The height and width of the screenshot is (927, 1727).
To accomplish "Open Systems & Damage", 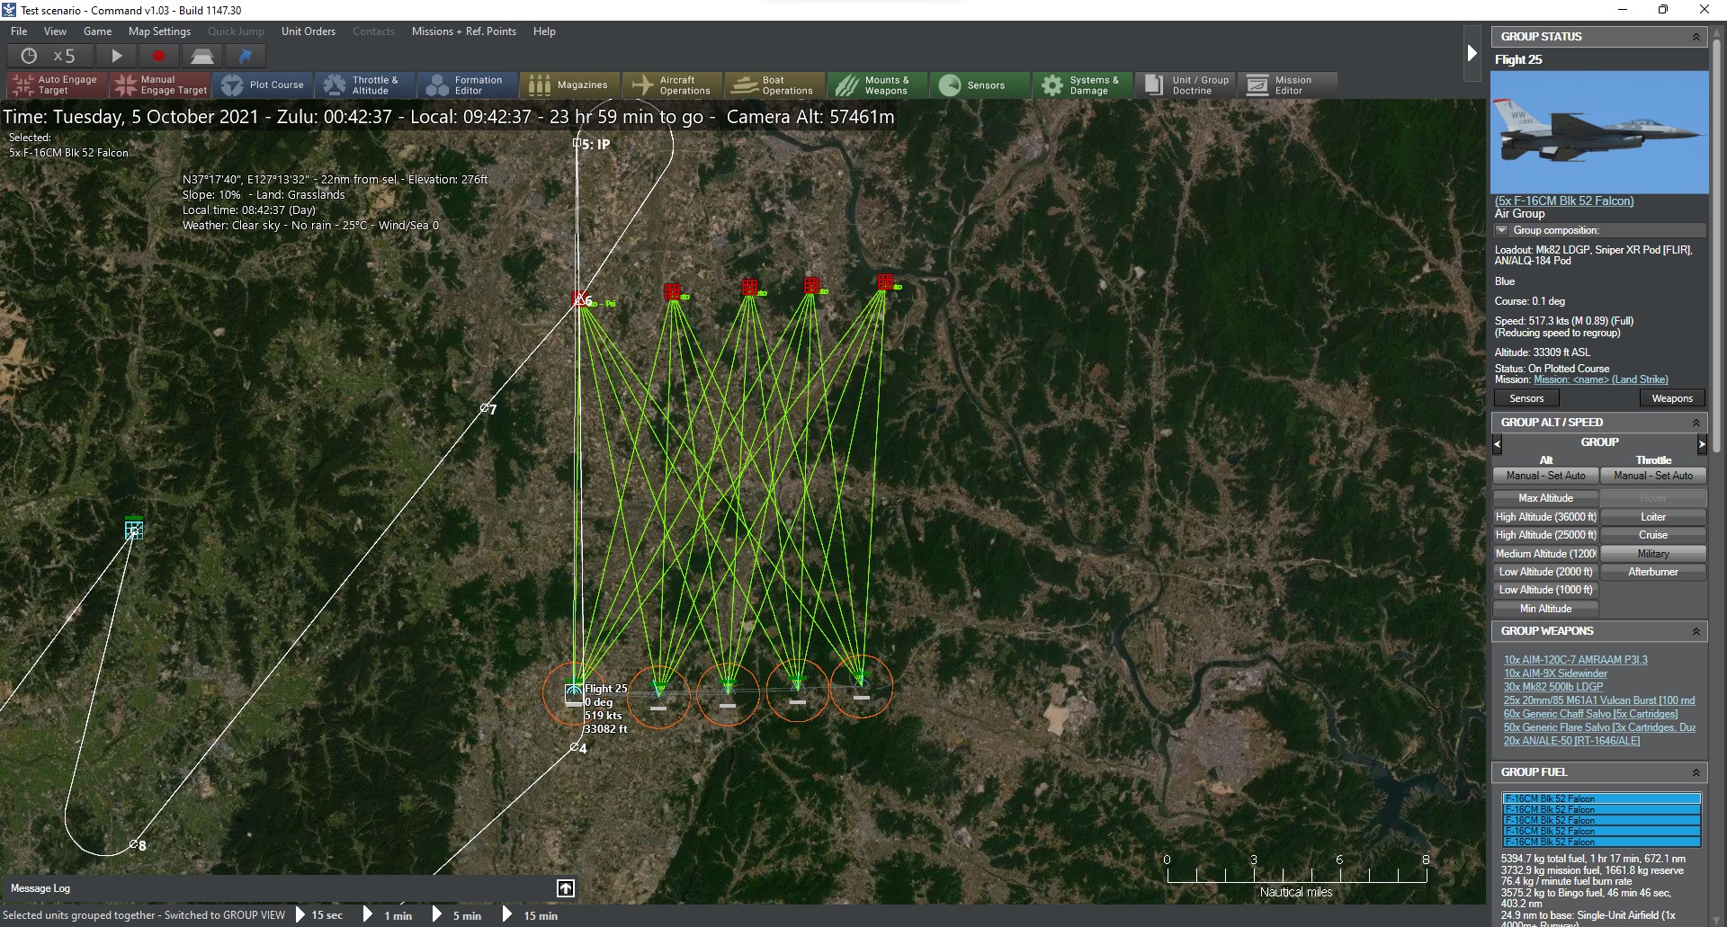I will coord(1084,85).
